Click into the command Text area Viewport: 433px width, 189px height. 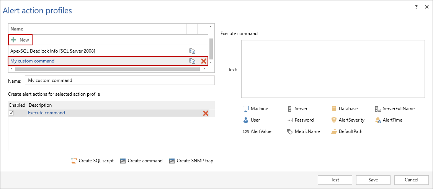333,69
